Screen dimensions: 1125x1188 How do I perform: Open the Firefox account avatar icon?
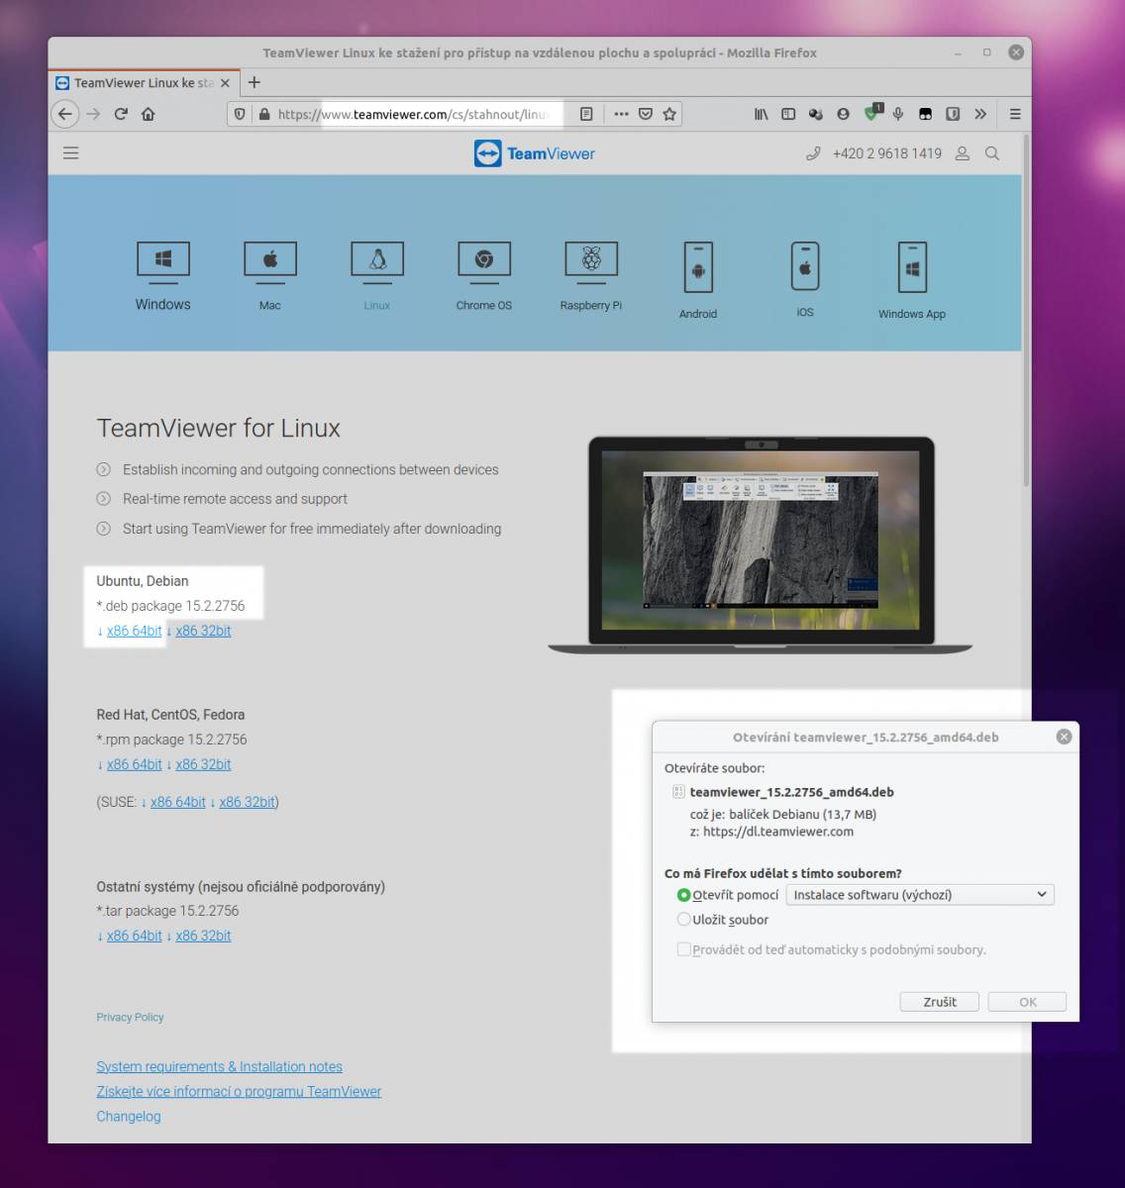point(843,114)
